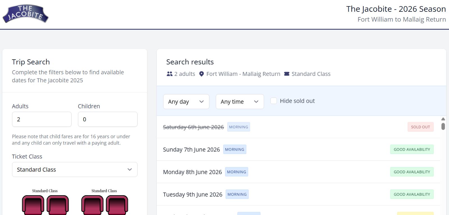The width and height of the screenshot is (449, 215).
Task: Click the struck-through Saturday 6th June 2026
Action: pyautogui.click(x=193, y=127)
